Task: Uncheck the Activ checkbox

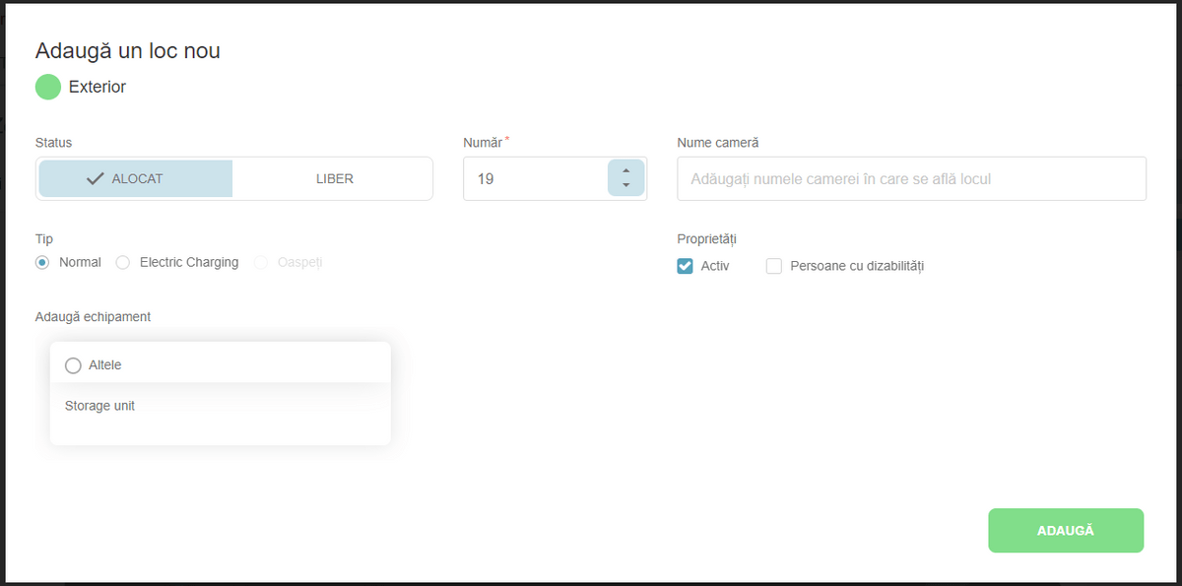Action: [x=686, y=266]
